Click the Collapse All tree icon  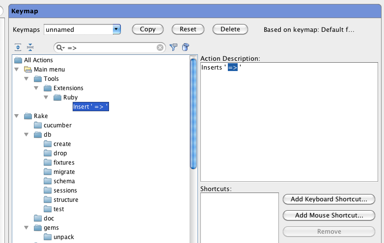(30, 47)
